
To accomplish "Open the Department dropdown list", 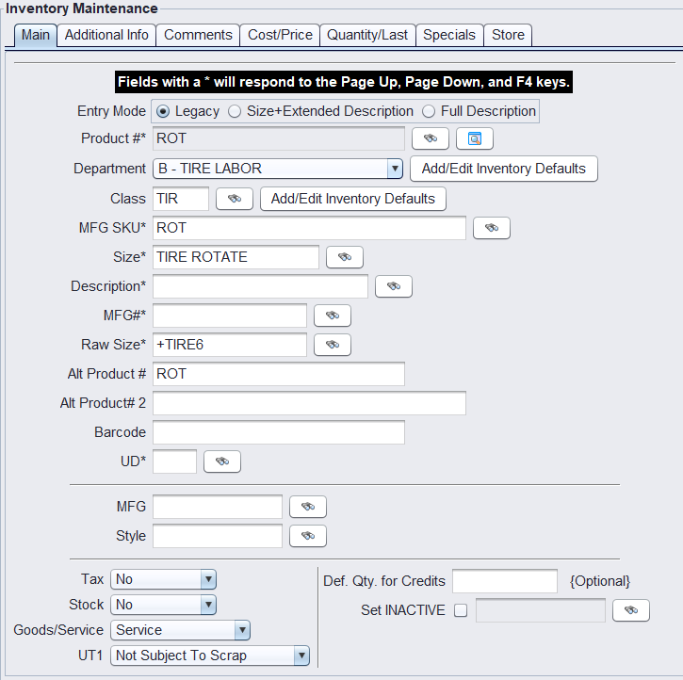I will point(395,169).
